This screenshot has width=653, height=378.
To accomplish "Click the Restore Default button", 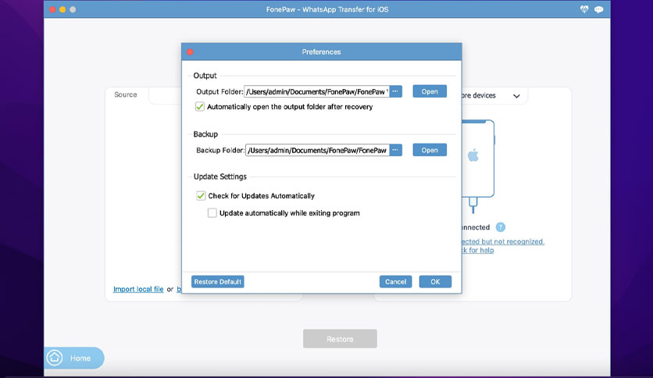I will click(217, 281).
